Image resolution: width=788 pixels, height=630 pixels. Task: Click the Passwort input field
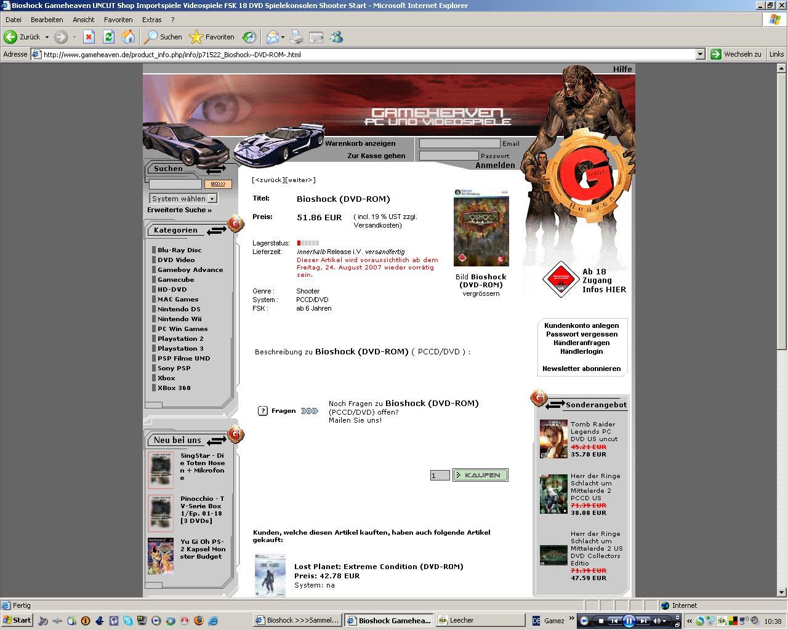(449, 156)
